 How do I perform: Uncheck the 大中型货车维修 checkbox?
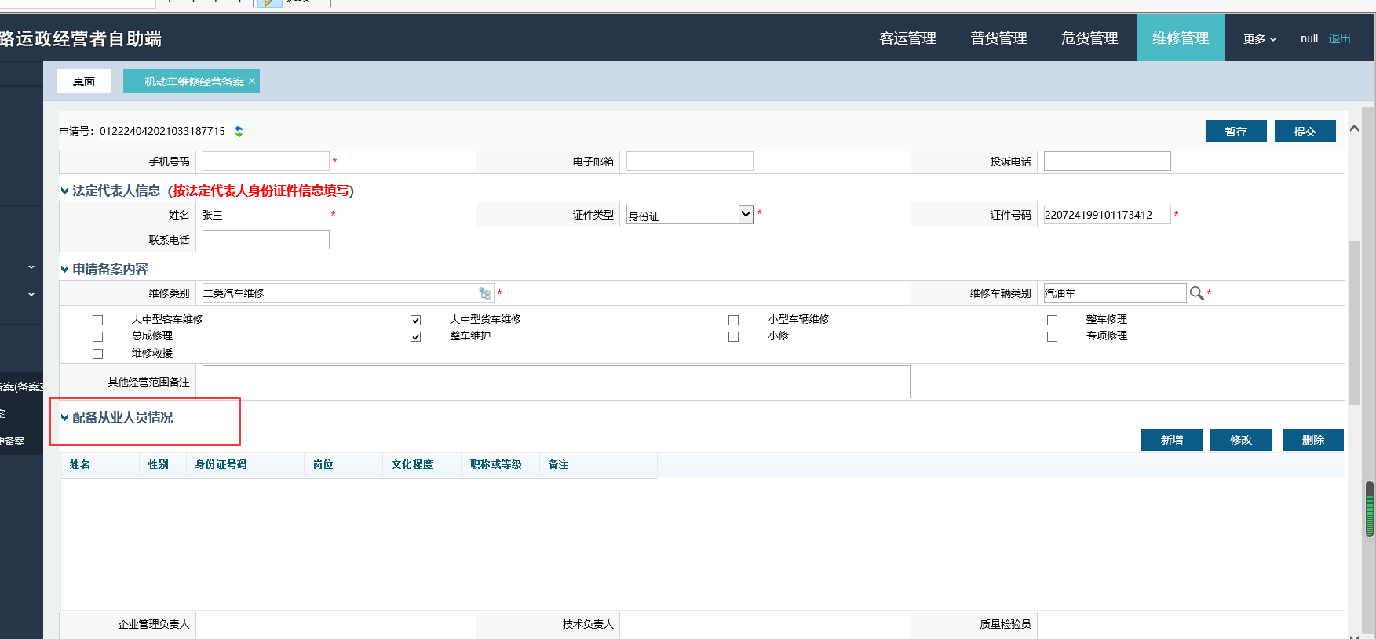(x=416, y=320)
